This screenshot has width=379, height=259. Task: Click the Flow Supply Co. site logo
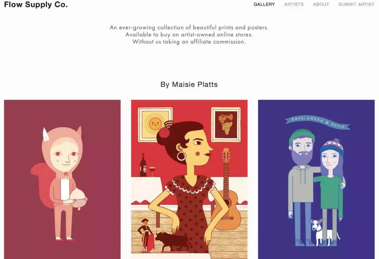click(x=36, y=5)
